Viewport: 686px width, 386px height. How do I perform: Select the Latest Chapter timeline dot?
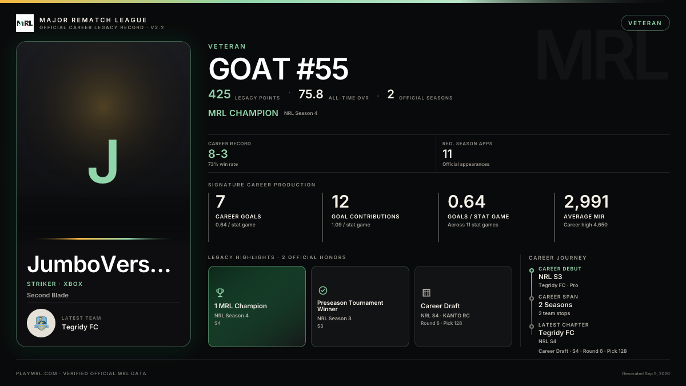point(532,326)
